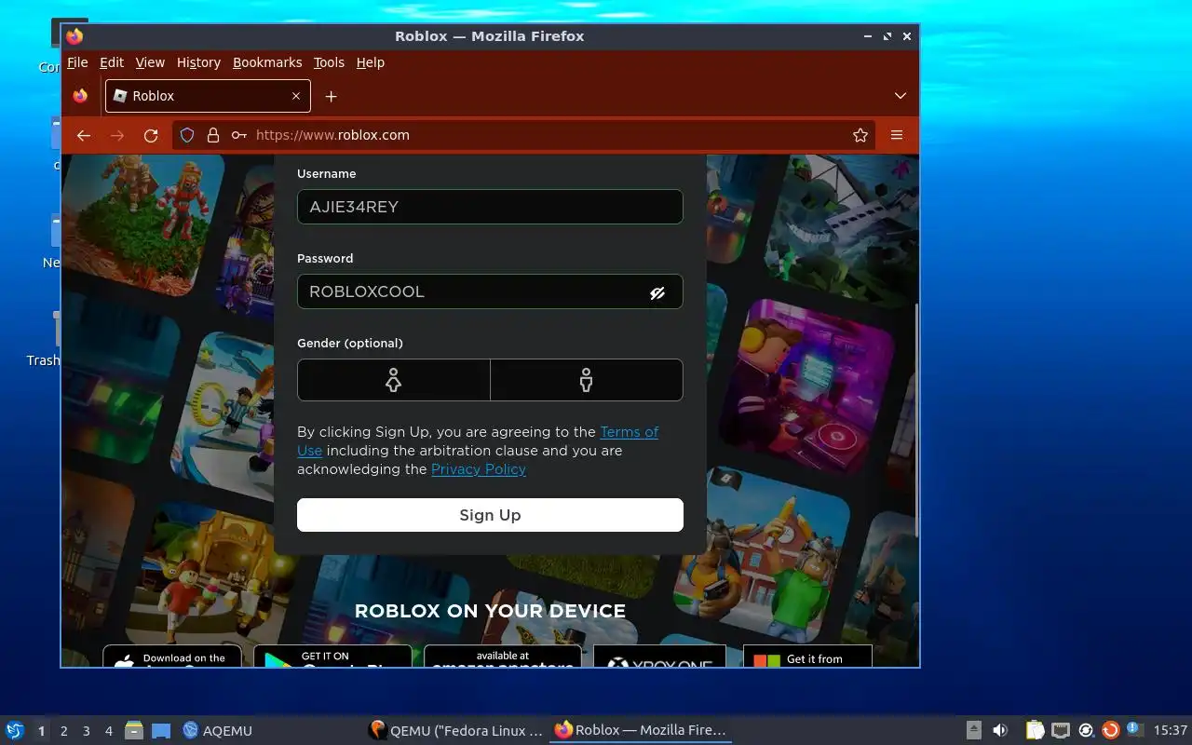Open the Xbox One badge
The width and height of the screenshot is (1192, 745).
coord(659,657)
